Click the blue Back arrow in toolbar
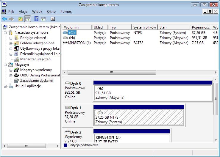Viewport: 220px width, 157px height. click(4, 19)
